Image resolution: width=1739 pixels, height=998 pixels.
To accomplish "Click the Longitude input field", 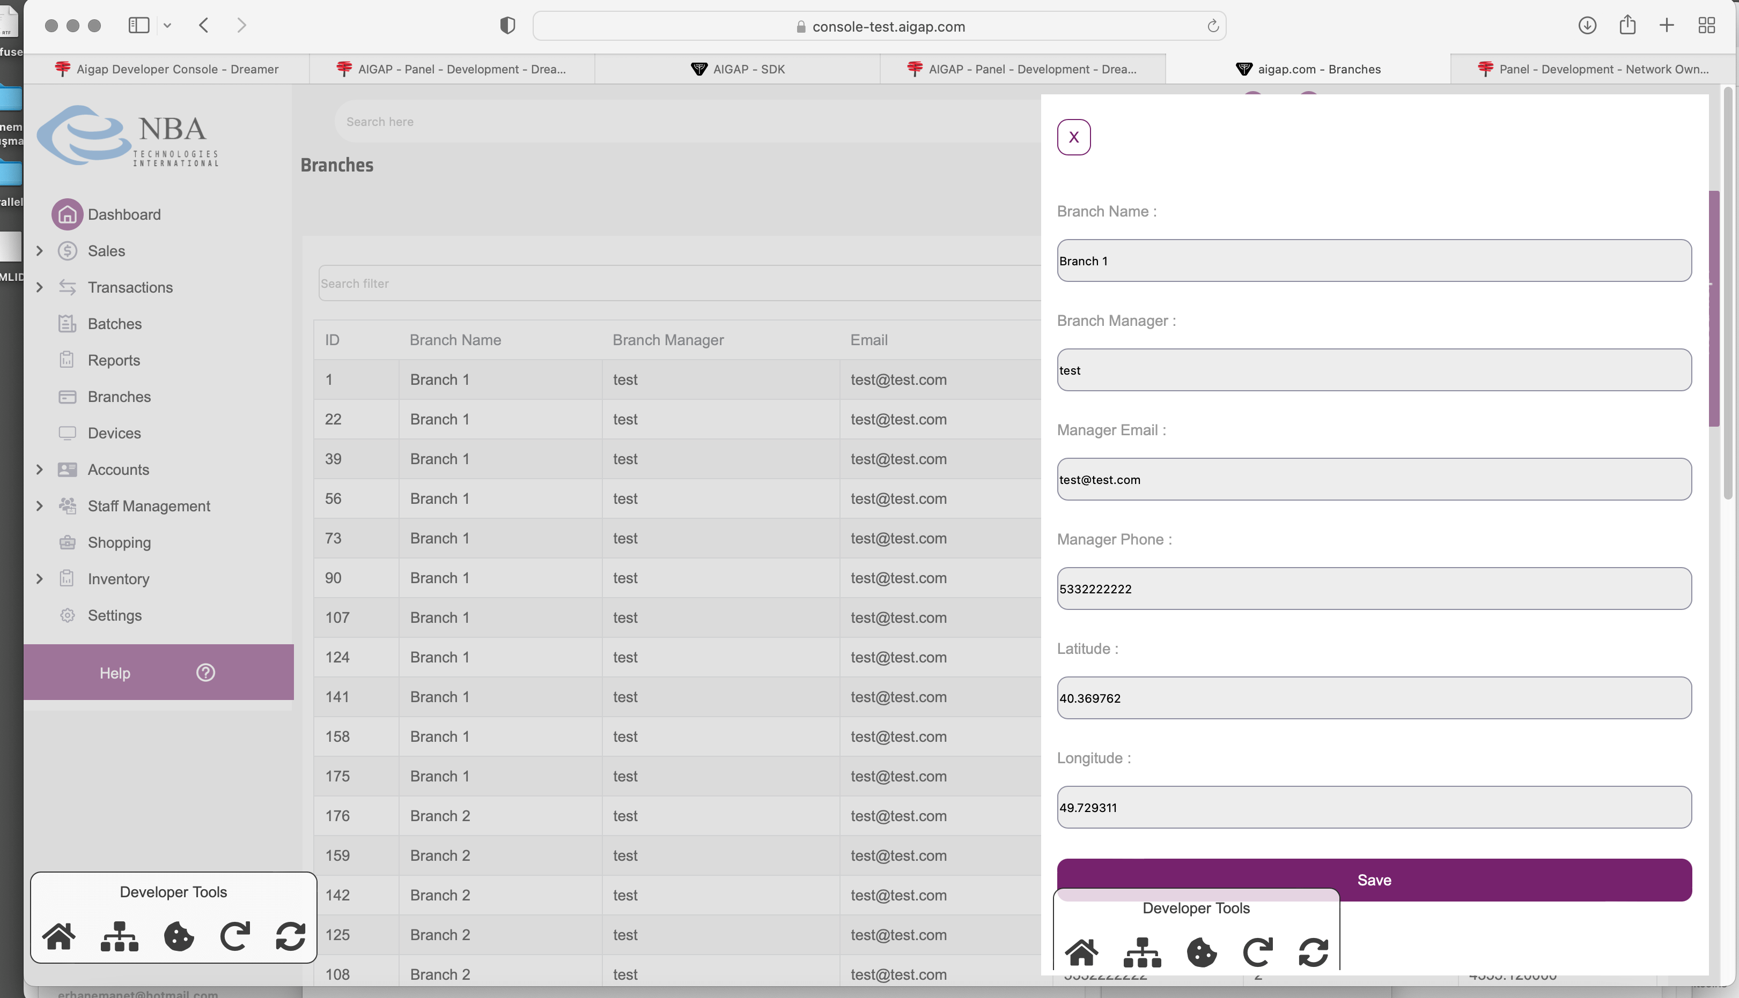I will click(1374, 807).
